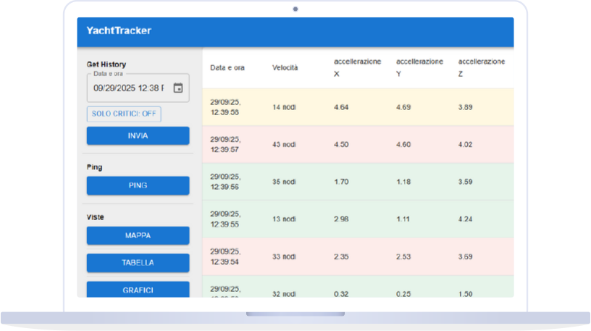
Task: Select the yellow row at 12:39:58
Action: click(x=358, y=107)
